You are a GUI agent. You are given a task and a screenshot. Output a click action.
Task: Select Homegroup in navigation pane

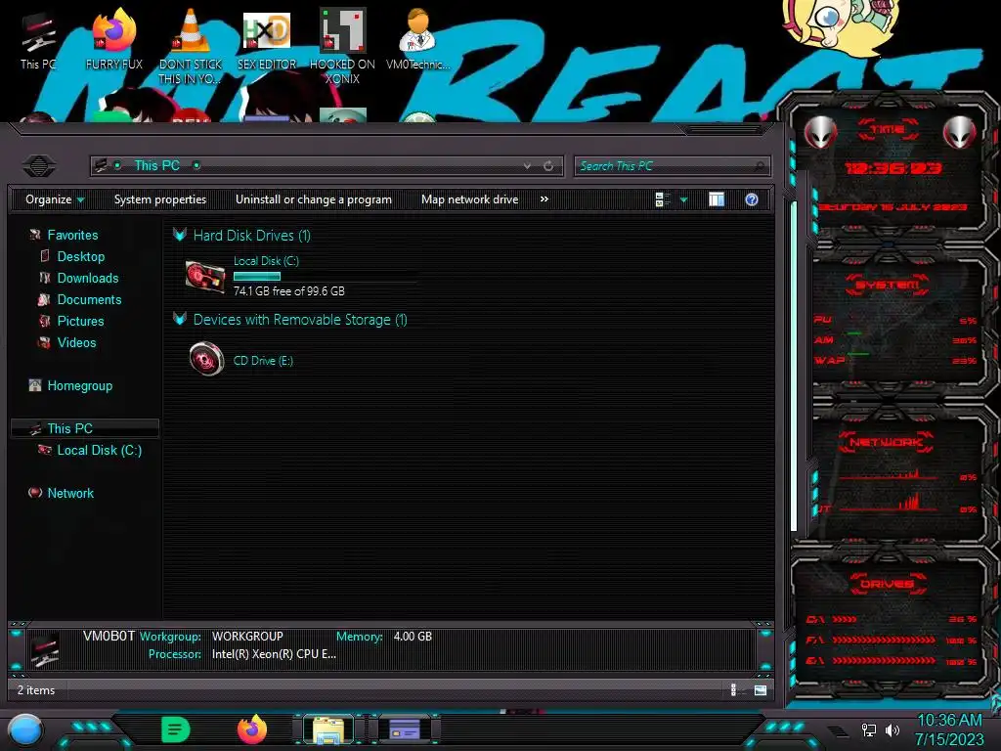tap(80, 385)
